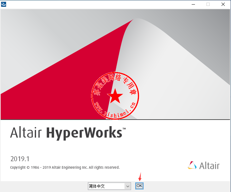
Task: Confirm language selection with OK button
Action: point(139,186)
